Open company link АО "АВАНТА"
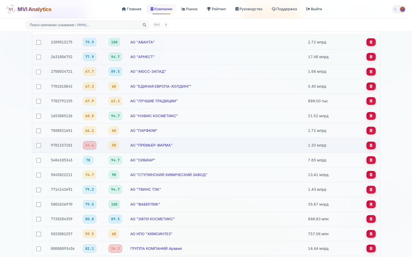Viewport: 412px width, 257px height. (142, 42)
